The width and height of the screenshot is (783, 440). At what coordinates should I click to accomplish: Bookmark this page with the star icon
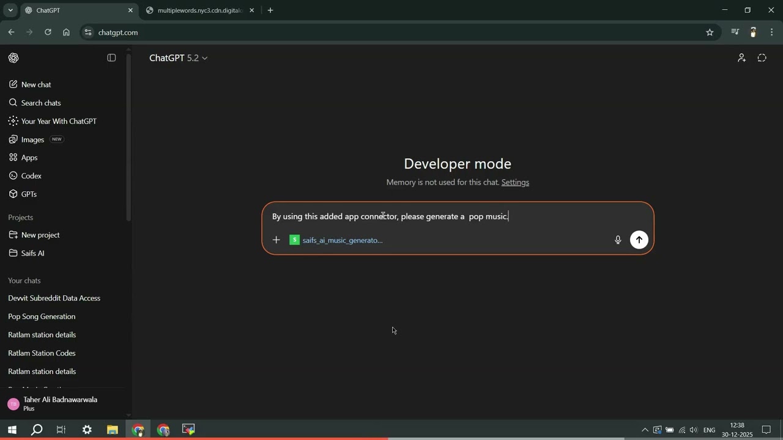710,32
